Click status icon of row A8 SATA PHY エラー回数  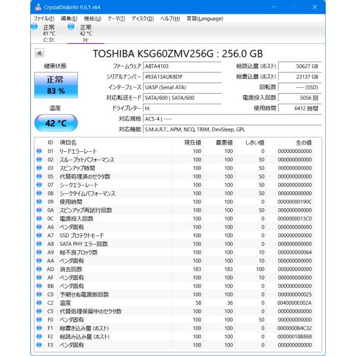(39, 244)
